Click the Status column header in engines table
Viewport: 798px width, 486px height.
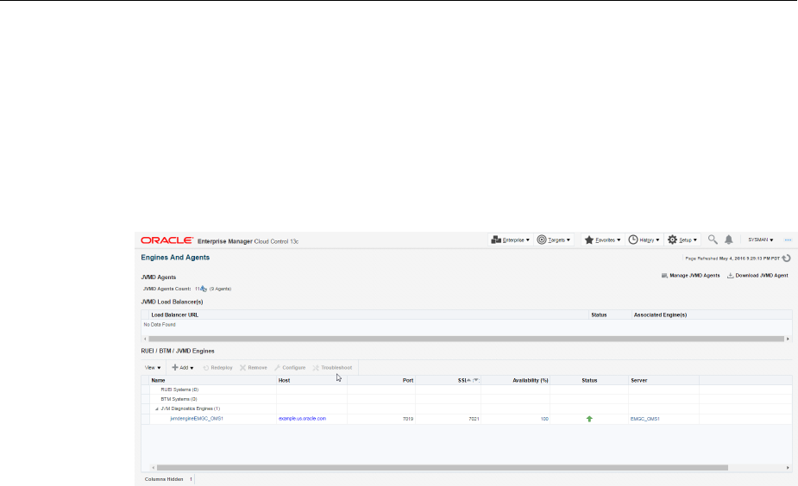589,380
